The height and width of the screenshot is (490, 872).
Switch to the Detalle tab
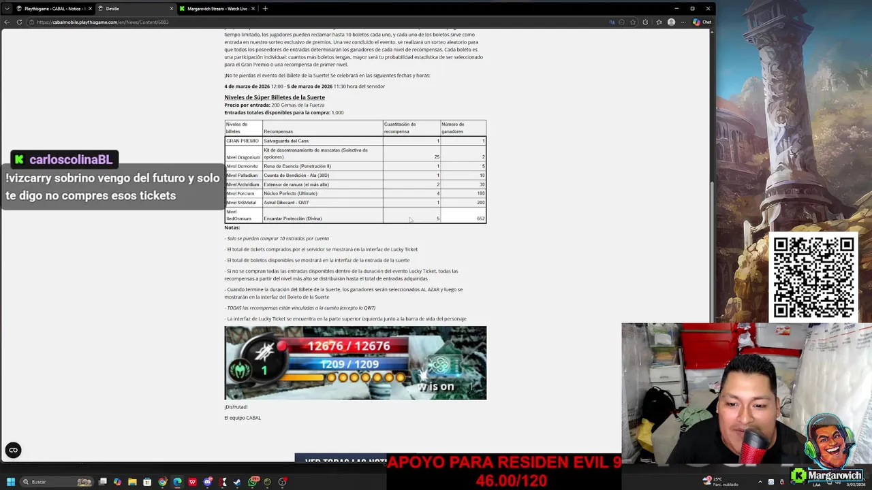click(136, 9)
